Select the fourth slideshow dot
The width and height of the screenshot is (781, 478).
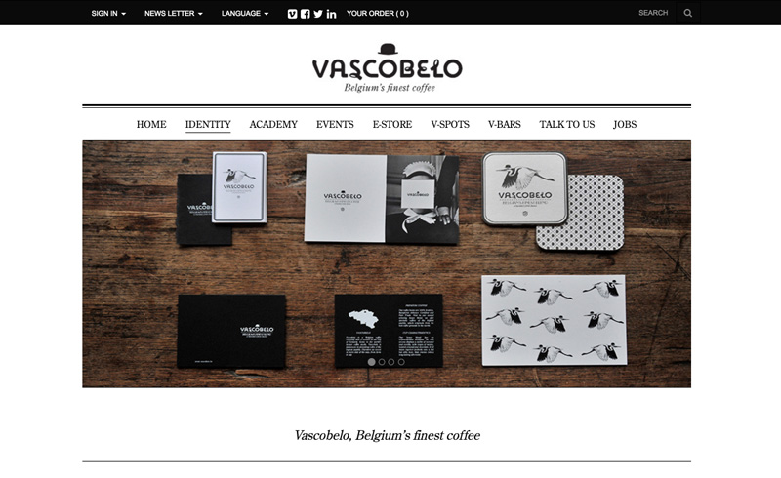(x=401, y=362)
